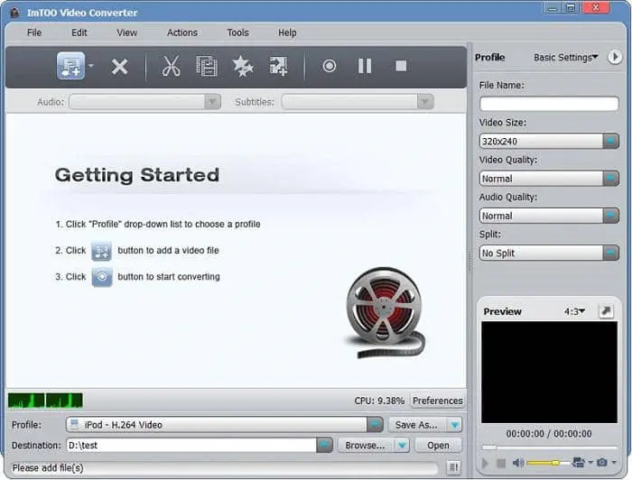Mute audio with the speaker icon
This screenshot has width=632, height=480.
pyautogui.click(x=518, y=463)
